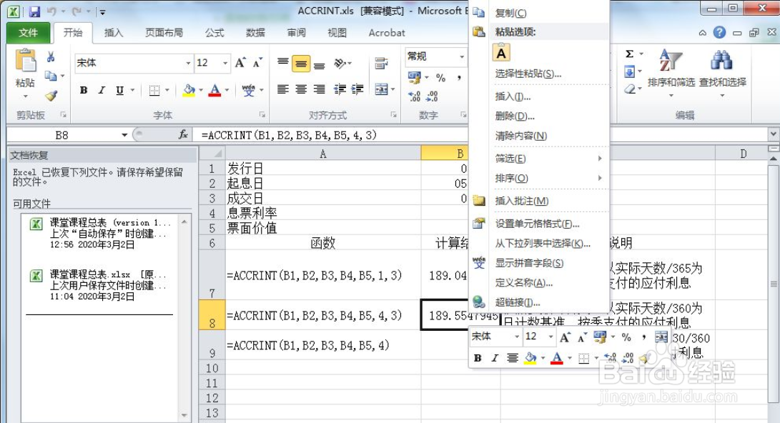Screen dimensions: 780x423
Task: Click the phonetic guide wén icon in ribbon
Action: click(x=248, y=91)
